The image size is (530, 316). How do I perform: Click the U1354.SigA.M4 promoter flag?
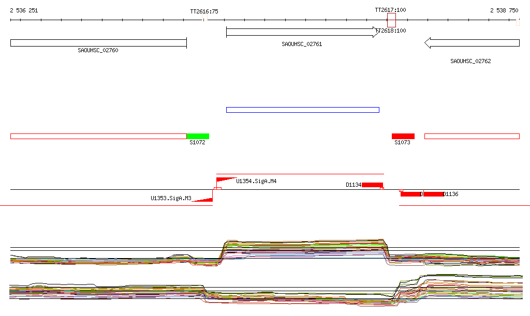(x=226, y=180)
